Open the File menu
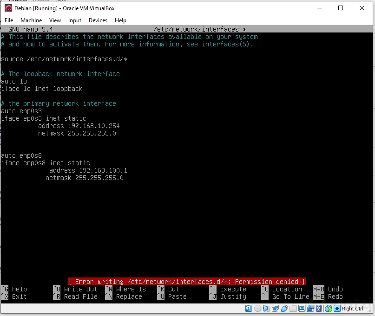The height and width of the screenshot is (316, 375). pyautogui.click(x=9, y=20)
